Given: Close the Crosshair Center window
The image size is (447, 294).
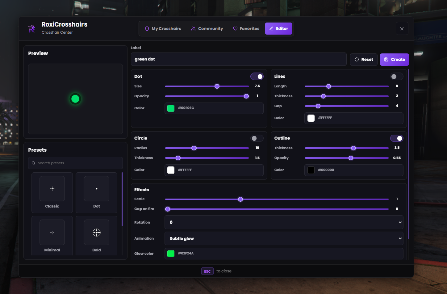Looking at the screenshot, I should click(x=402, y=29).
